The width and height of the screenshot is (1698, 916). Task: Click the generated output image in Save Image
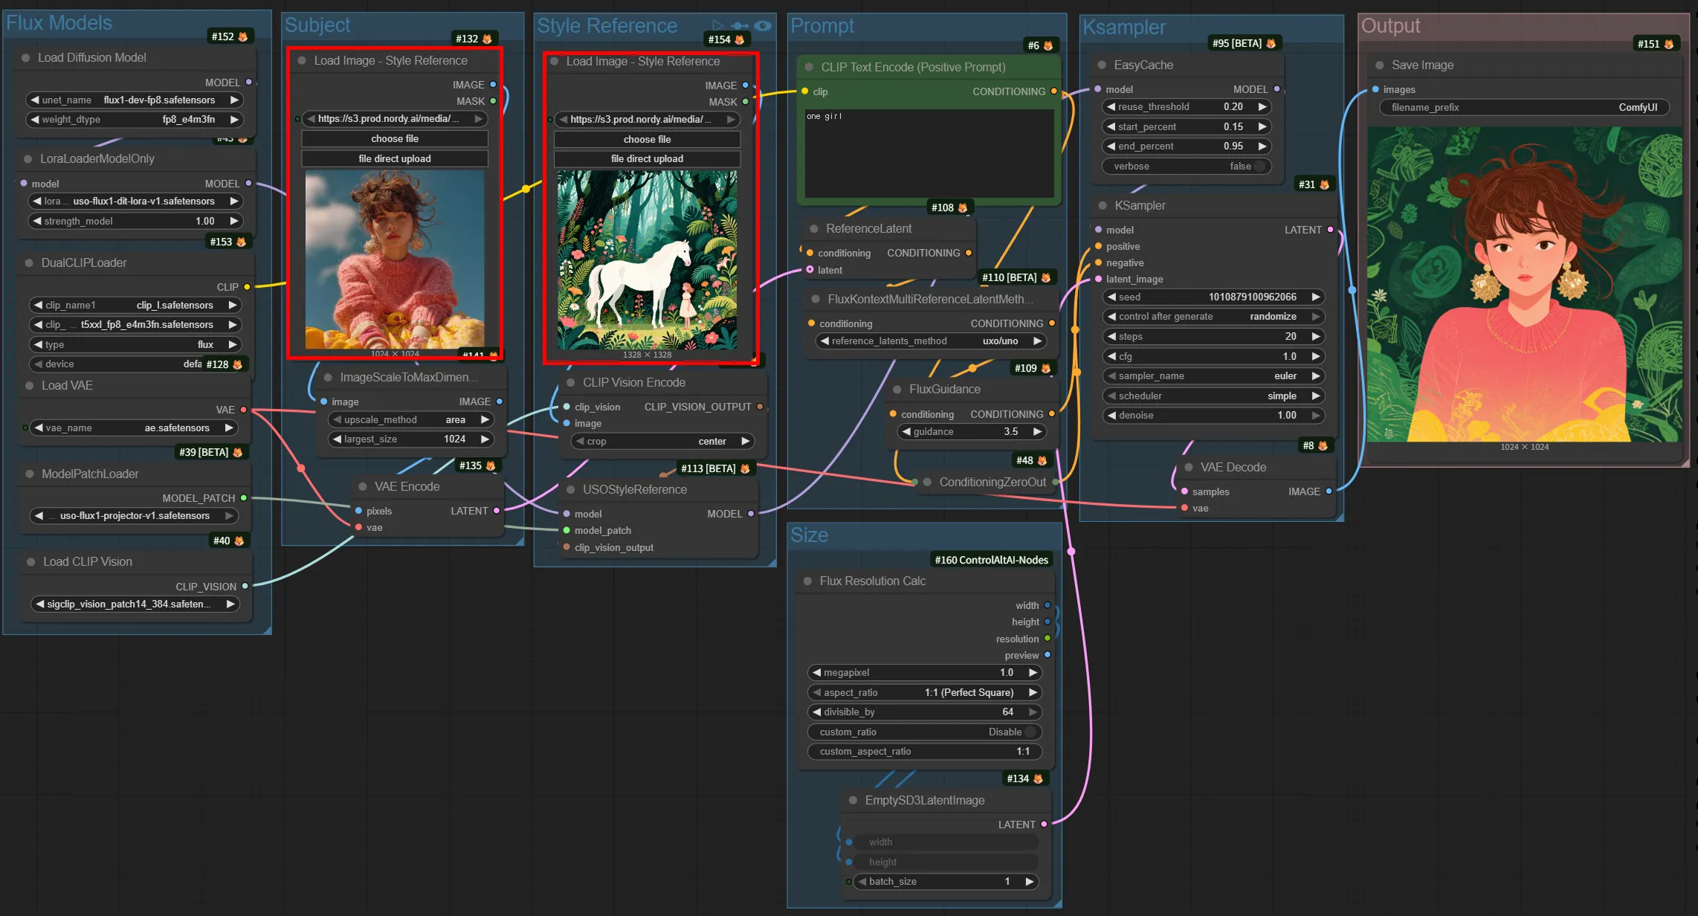[1524, 284]
